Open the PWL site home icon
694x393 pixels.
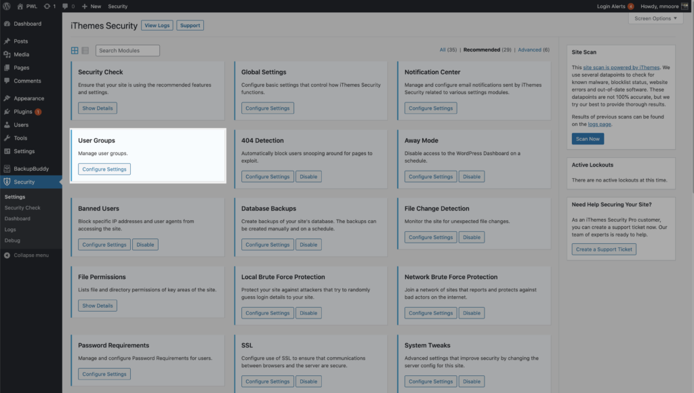point(20,6)
